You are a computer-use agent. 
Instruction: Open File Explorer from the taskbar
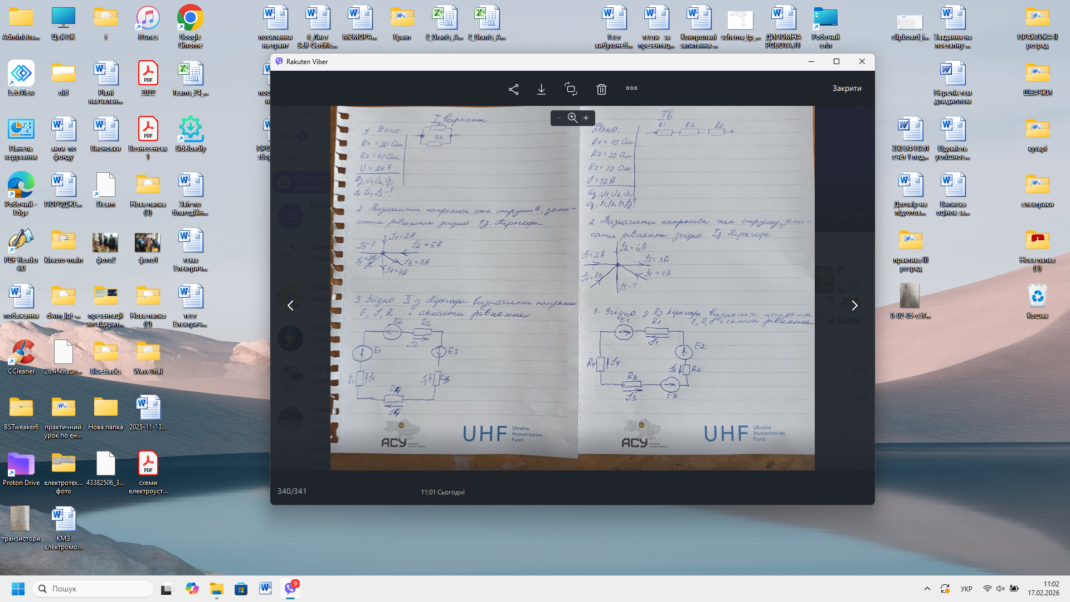click(x=216, y=589)
